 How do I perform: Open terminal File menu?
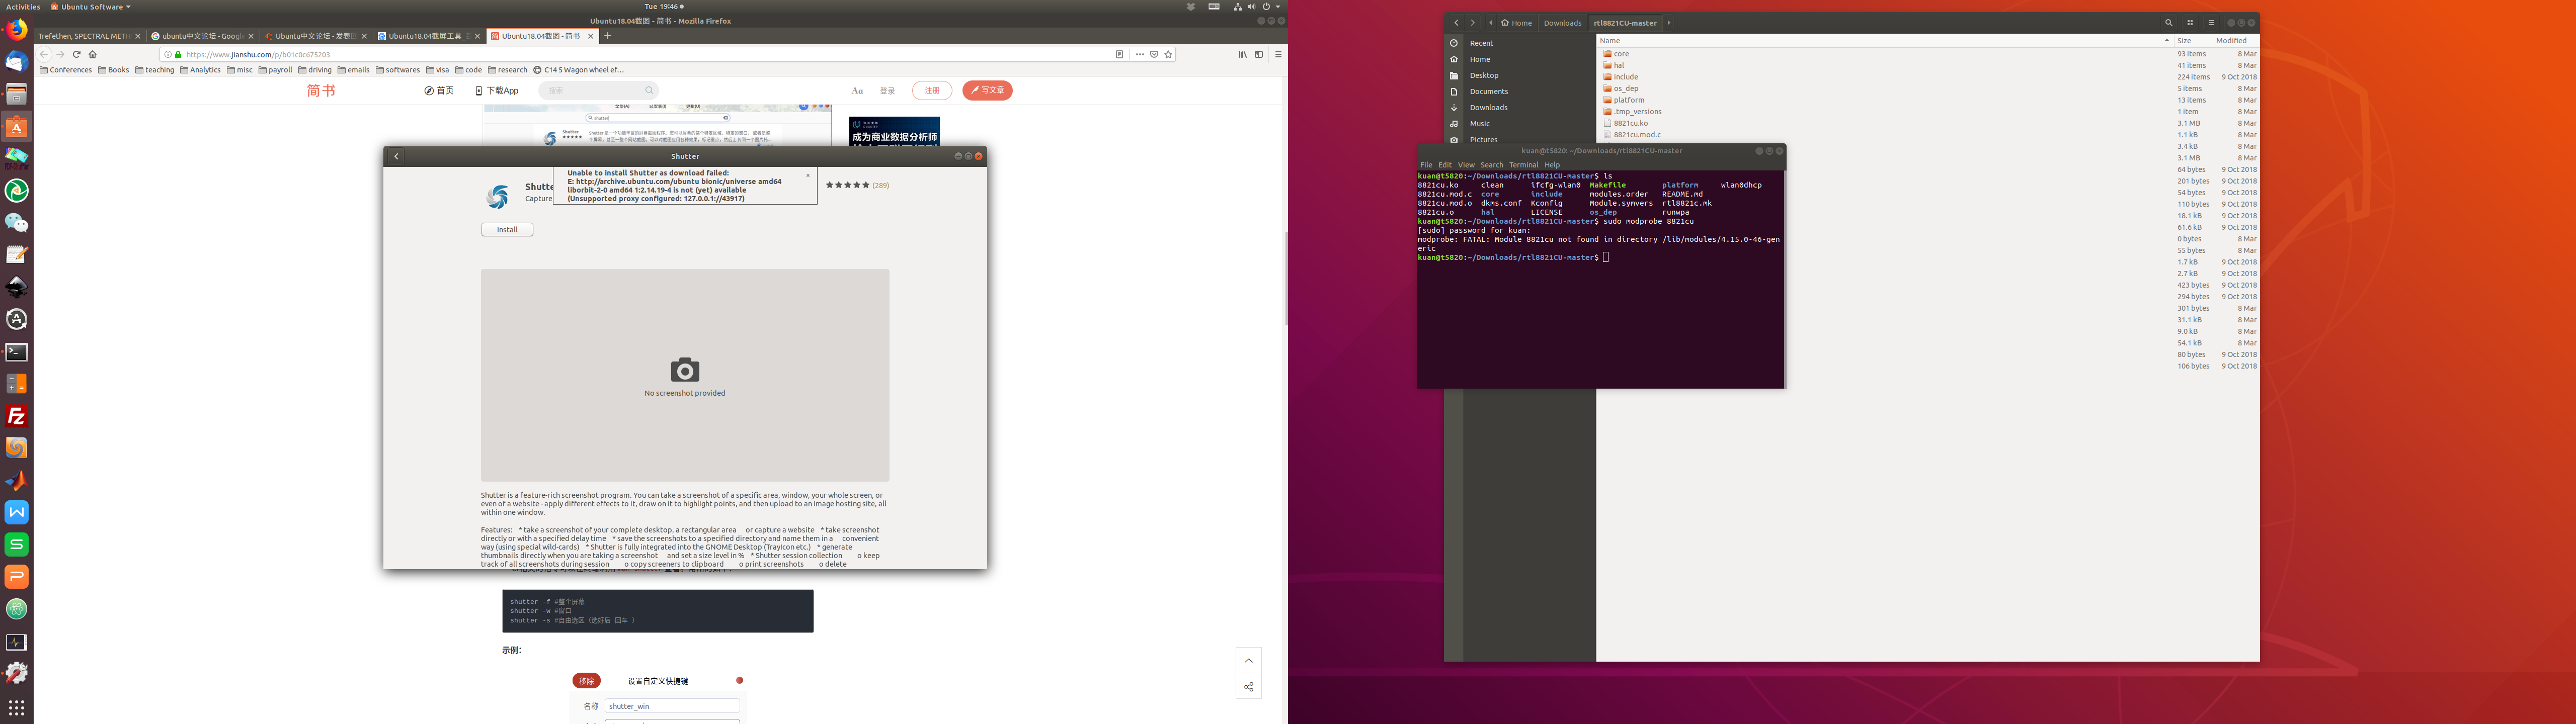tap(1426, 165)
